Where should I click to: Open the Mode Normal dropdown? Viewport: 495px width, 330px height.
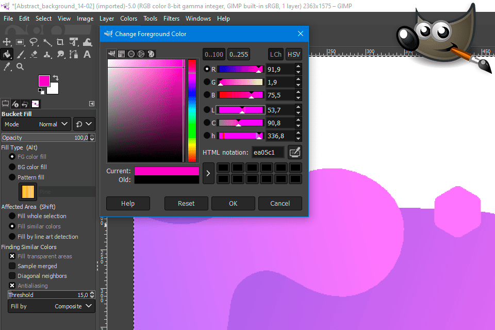coord(36,124)
